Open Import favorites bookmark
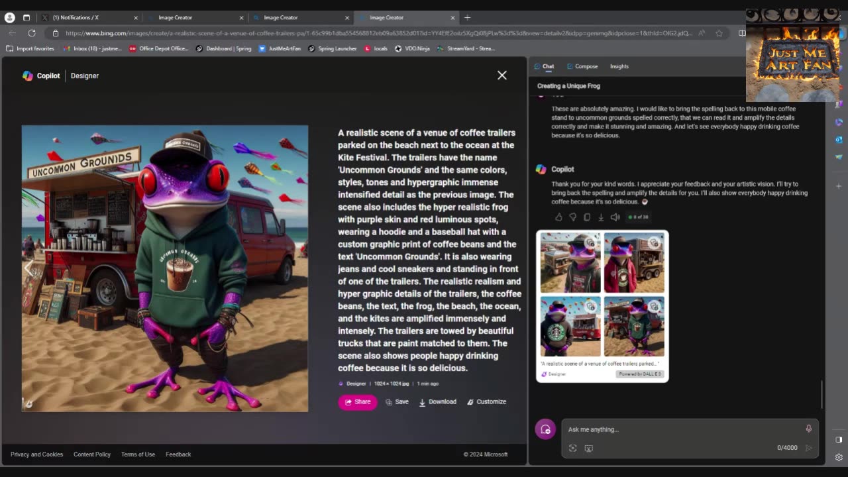 [x=30, y=48]
